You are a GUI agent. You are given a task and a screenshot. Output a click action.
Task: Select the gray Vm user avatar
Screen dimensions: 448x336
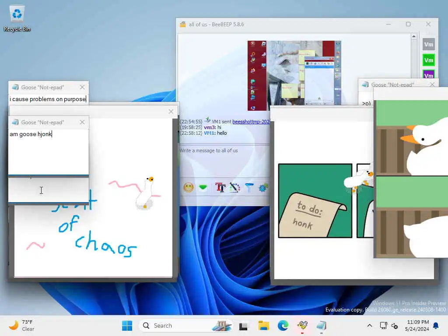pos(428,44)
